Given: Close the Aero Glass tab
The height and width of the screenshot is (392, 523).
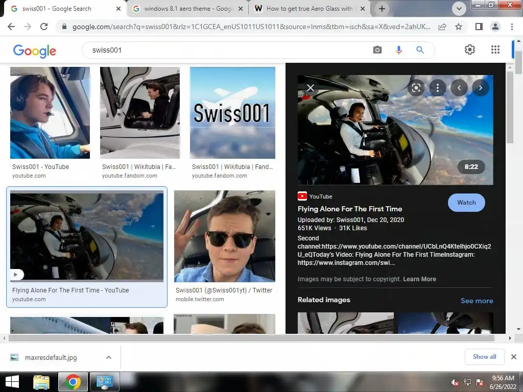Looking at the screenshot, I should pos(363,9).
